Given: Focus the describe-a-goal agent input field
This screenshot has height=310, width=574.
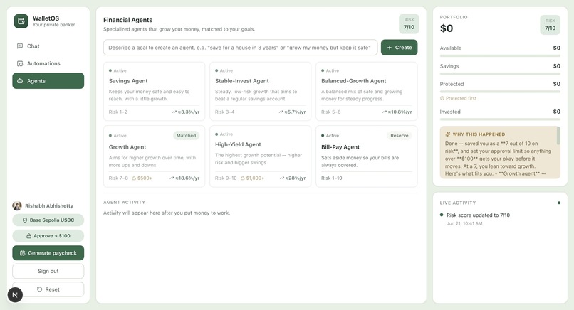Looking at the screenshot, I should [240, 48].
